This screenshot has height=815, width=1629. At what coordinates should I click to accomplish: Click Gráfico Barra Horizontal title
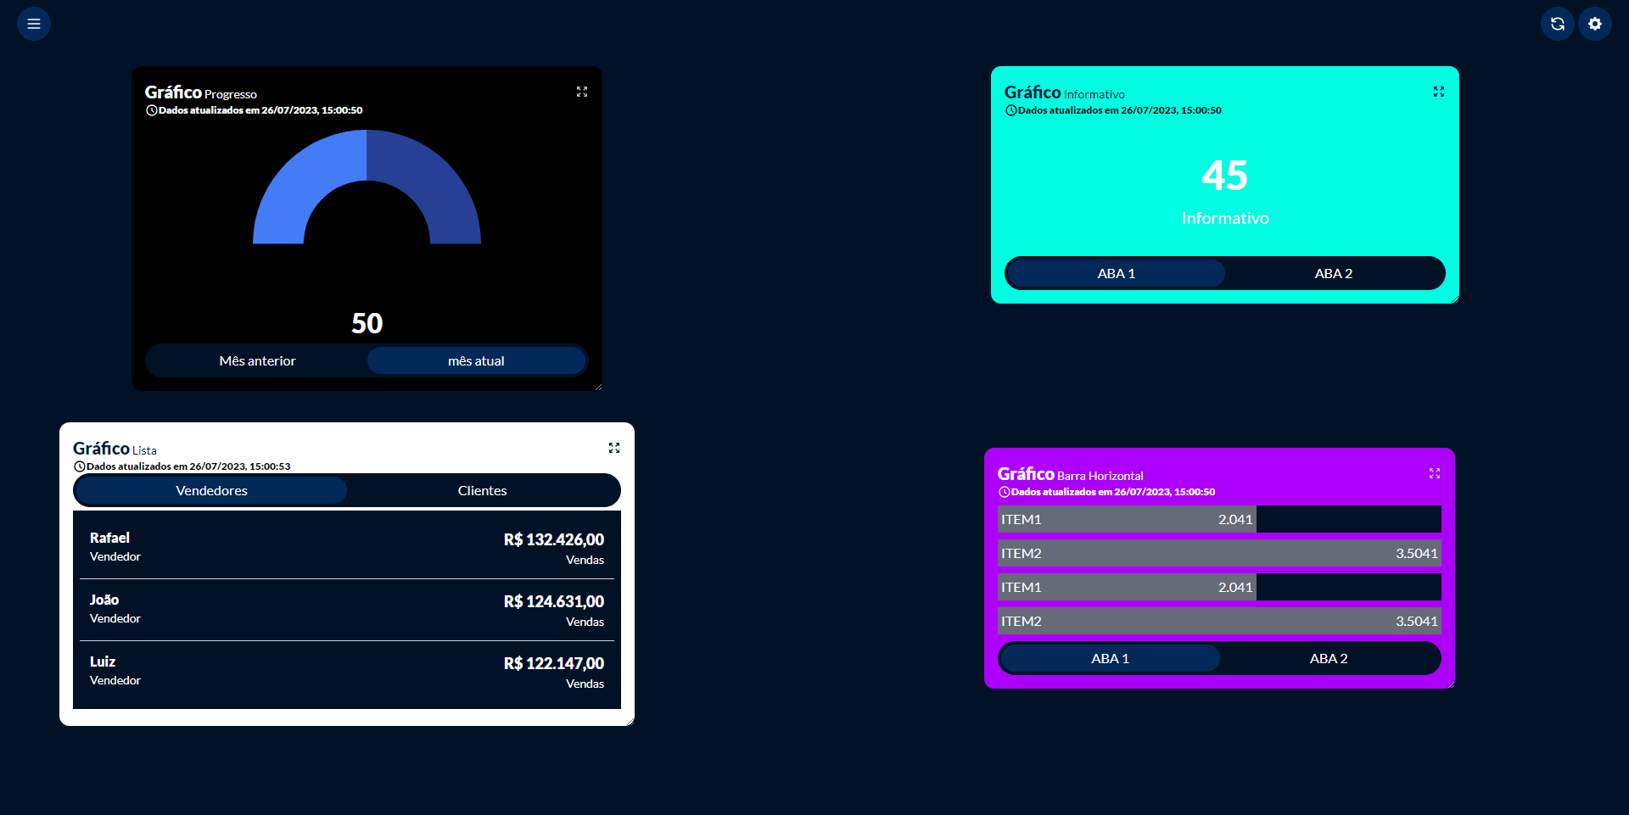tap(1070, 474)
